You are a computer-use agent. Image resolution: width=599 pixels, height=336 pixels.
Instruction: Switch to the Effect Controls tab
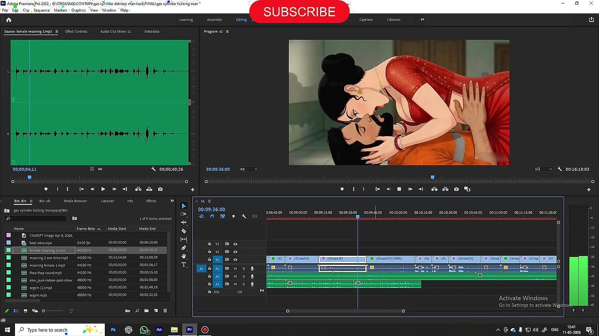[76, 32]
